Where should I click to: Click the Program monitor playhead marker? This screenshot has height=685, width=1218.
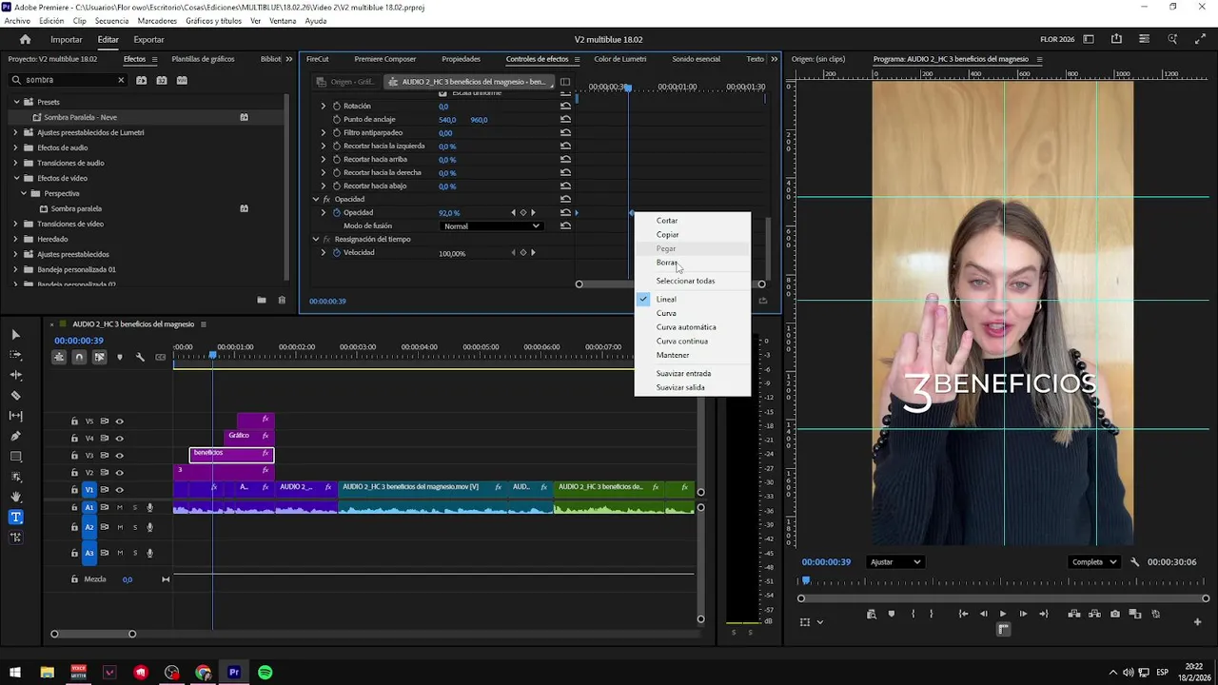coord(805,579)
